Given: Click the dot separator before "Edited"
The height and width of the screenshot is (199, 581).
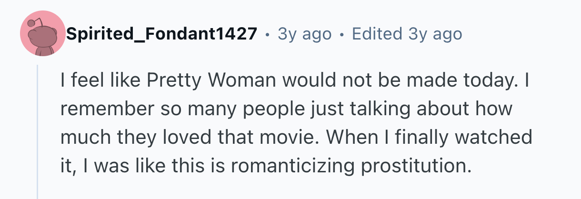Looking at the screenshot, I should tap(341, 35).
